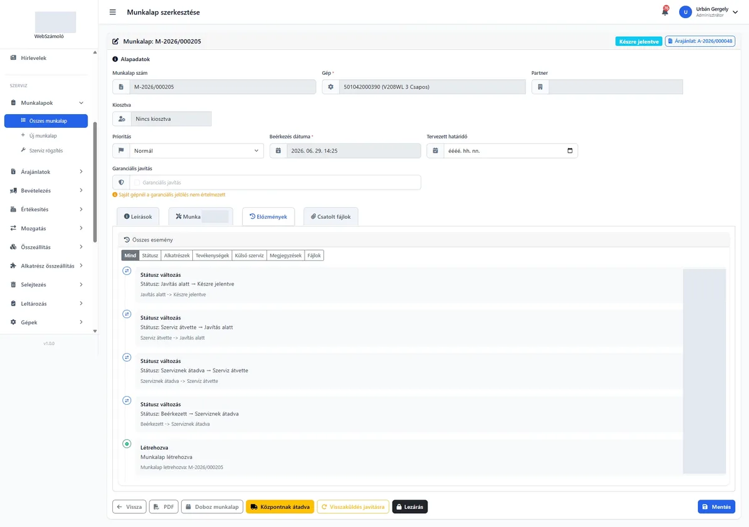Image resolution: width=749 pixels, height=527 pixels.
Task: Open the Árajánlat: A-2026/000048 link
Action: pyautogui.click(x=700, y=41)
